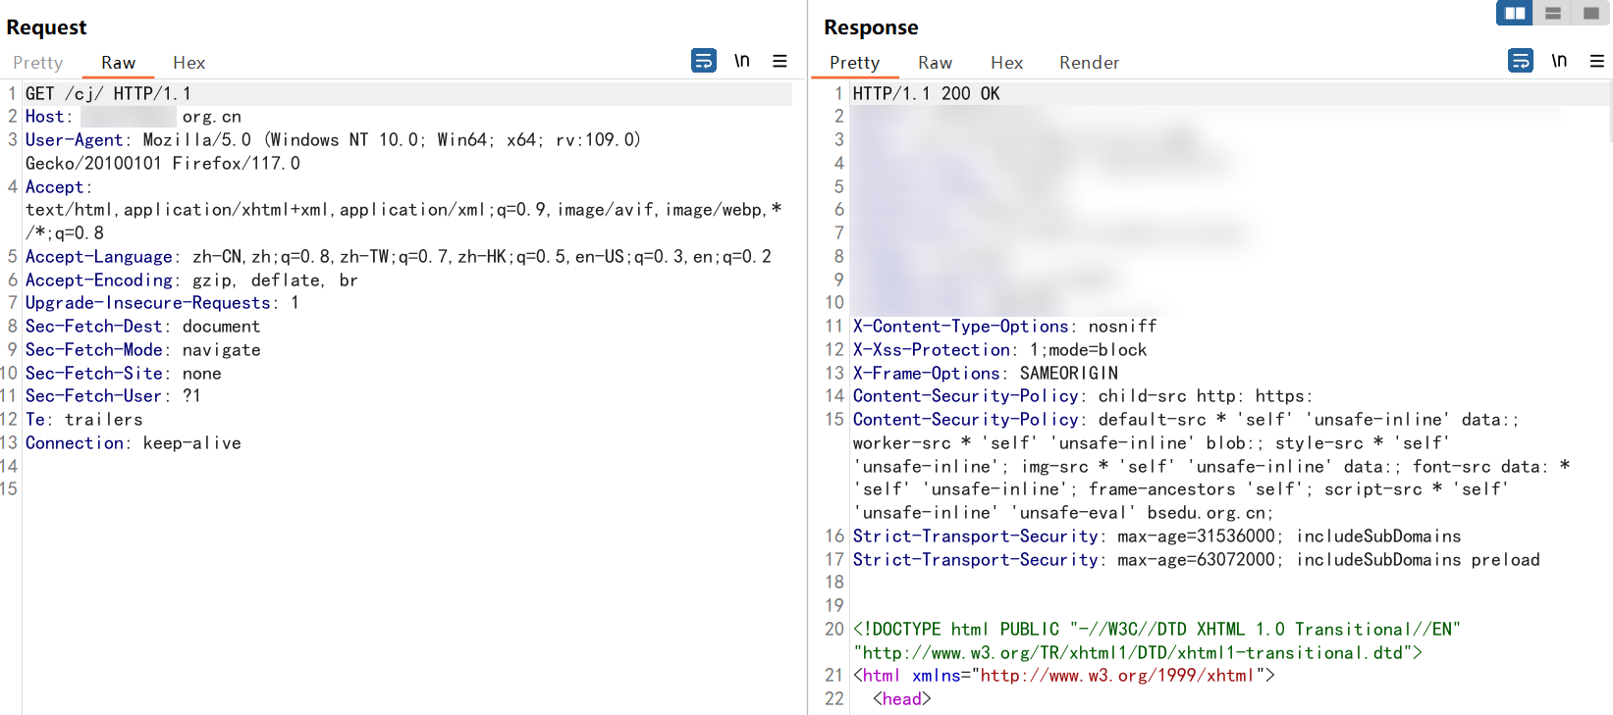The width and height of the screenshot is (1613, 715).
Task: Open the Hex tab in Request
Action: [x=188, y=63]
